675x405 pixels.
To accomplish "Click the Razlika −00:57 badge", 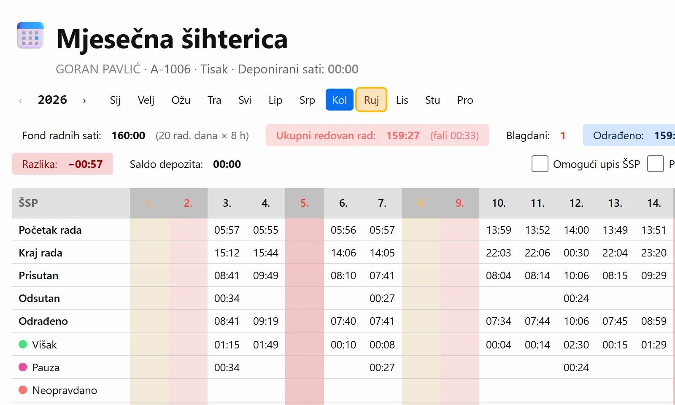I will [62, 164].
